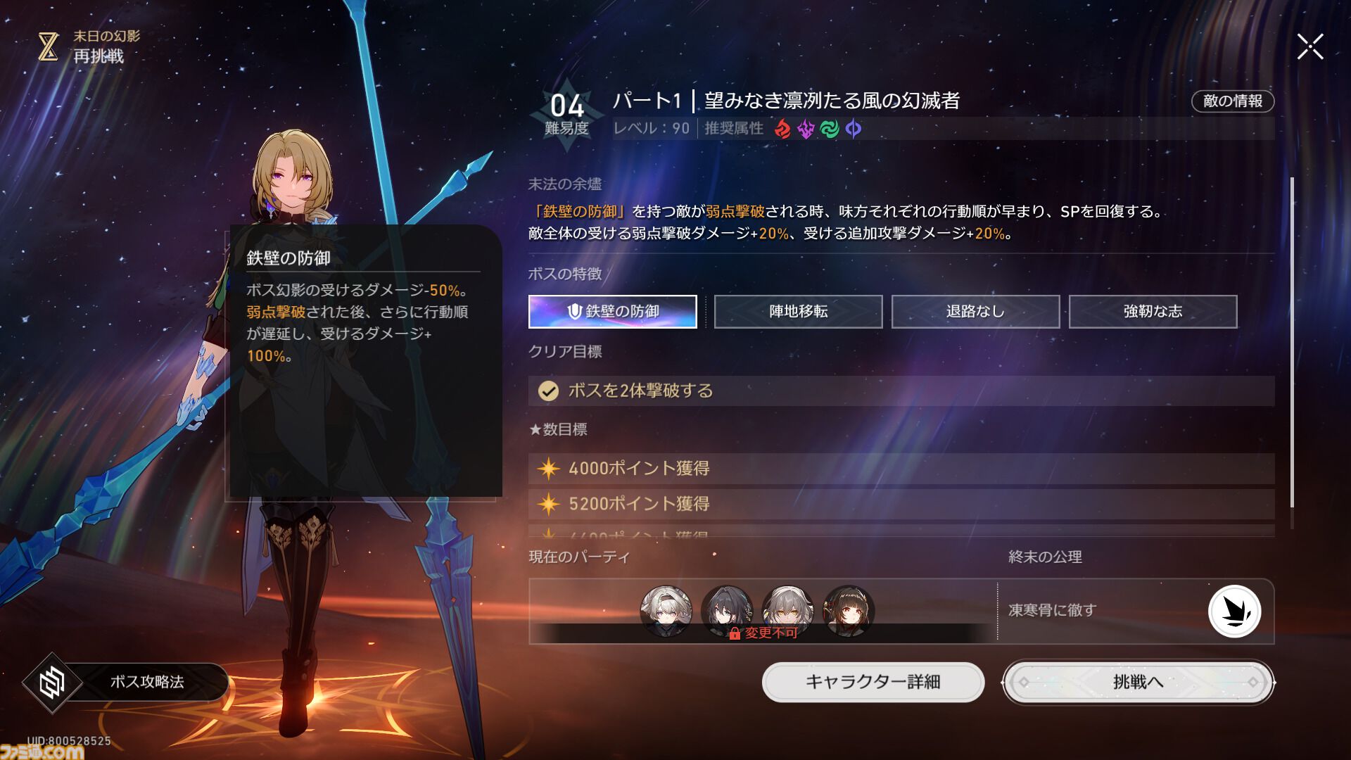Image resolution: width=1351 pixels, height=760 pixels.
Task: Open 敵の情報 enemy info
Action: [1233, 101]
